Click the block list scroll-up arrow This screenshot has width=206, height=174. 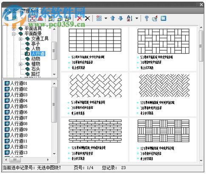click(x=54, y=84)
